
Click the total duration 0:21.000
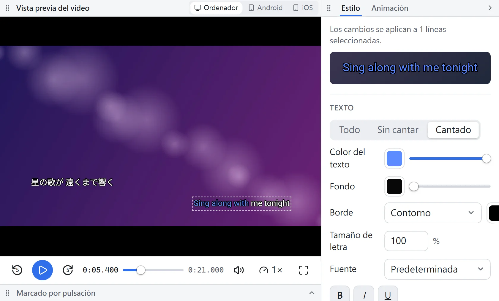[206, 270]
